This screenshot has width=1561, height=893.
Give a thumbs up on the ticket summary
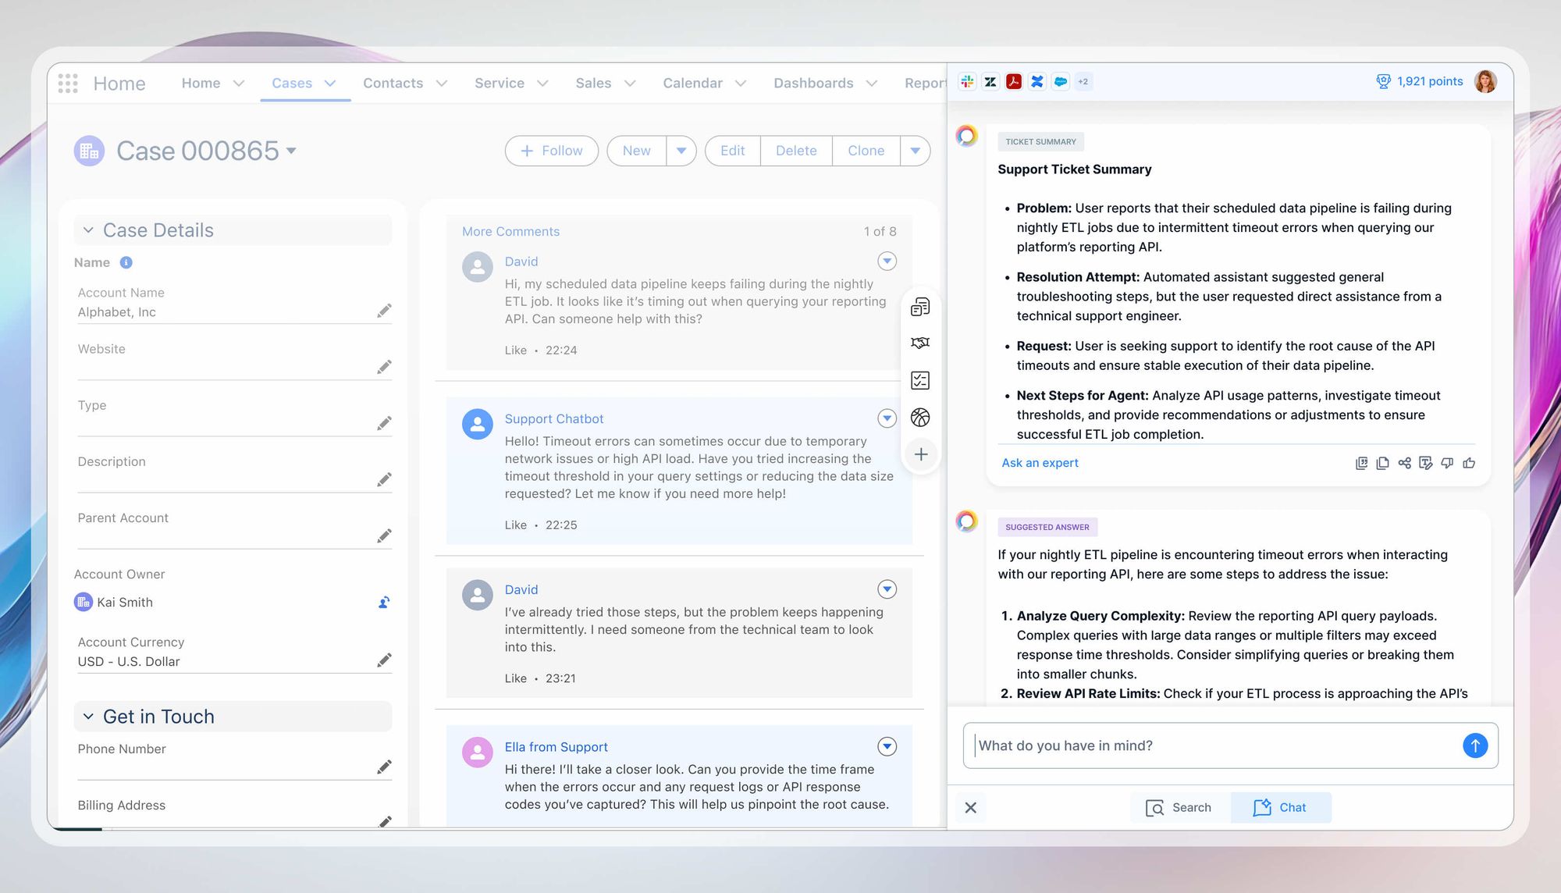click(x=1468, y=463)
